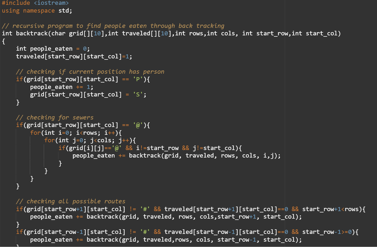Click 'if(grid[i][j]=='@' && i!=start_row' line

(150, 148)
